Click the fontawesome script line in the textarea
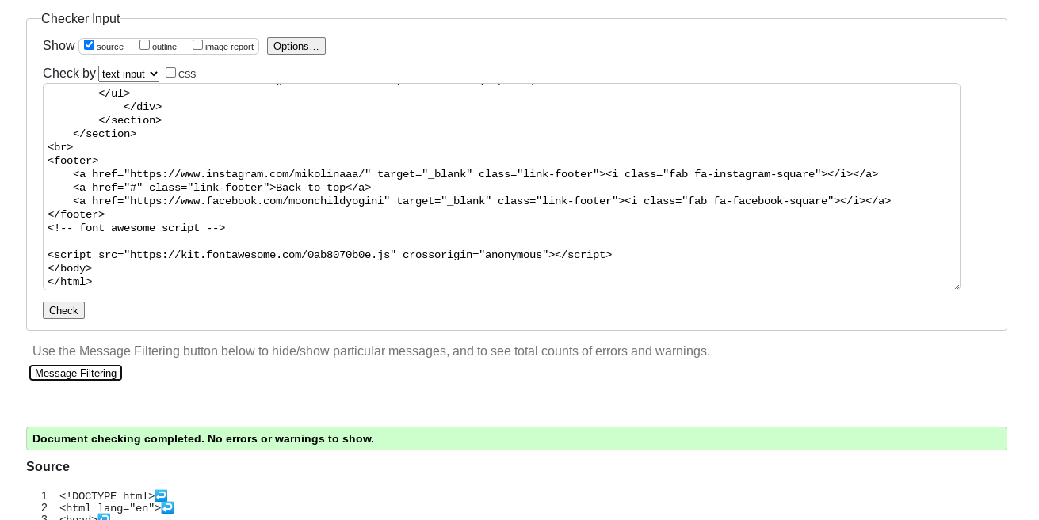The image size is (1039, 520). [x=329, y=255]
